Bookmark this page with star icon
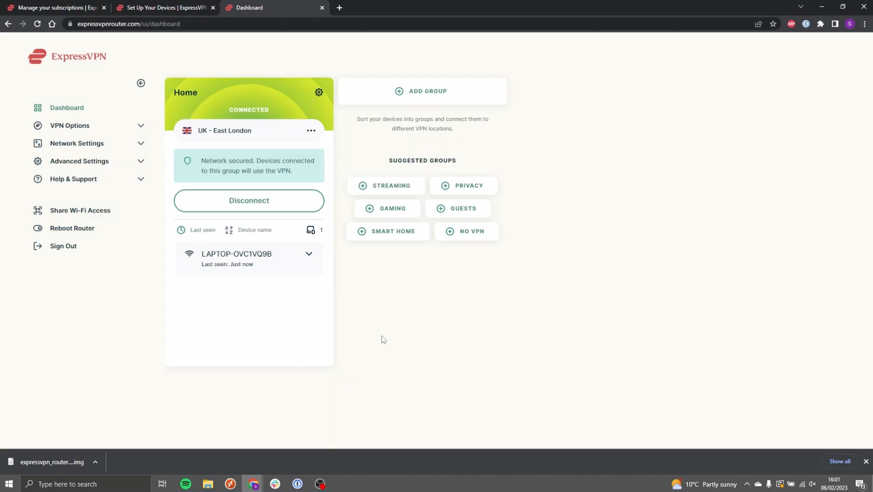Screen dimensions: 873x492 773,24
